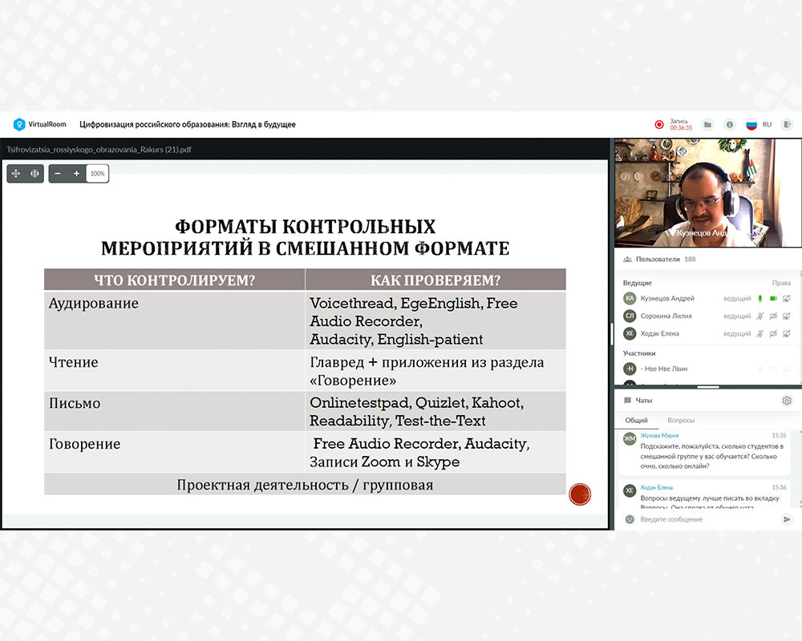Open the files folder icon in header
This screenshot has height=641, width=802.
click(x=707, y=124)
